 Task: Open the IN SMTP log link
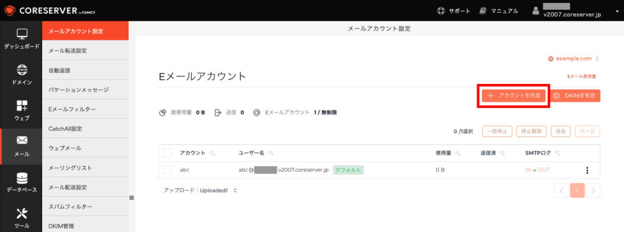tap(528, 170)
